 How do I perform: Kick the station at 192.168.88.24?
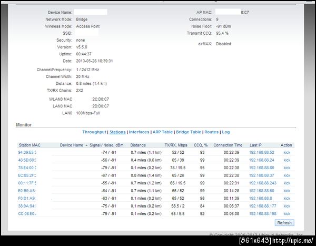click(287, 160)
